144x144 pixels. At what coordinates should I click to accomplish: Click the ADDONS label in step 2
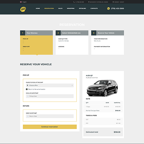point(61,46)
